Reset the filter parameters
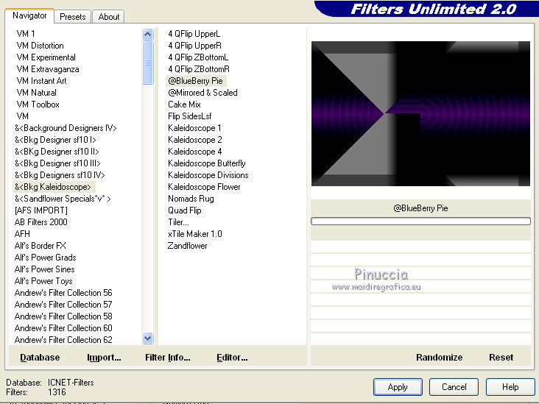Image resolution: width=539 pixels, height=404 pixels. [501, 358]
